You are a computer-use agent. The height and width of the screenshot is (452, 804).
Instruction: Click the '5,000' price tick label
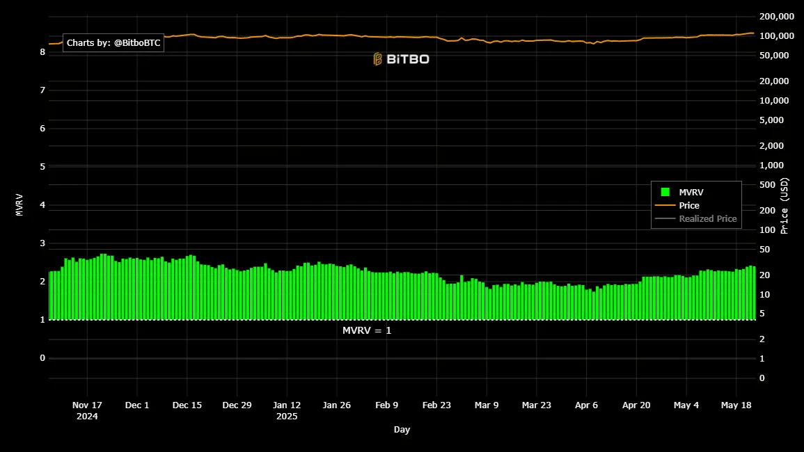772,120
